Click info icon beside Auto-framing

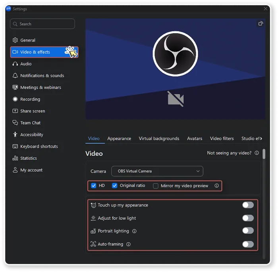click(128, 244)
